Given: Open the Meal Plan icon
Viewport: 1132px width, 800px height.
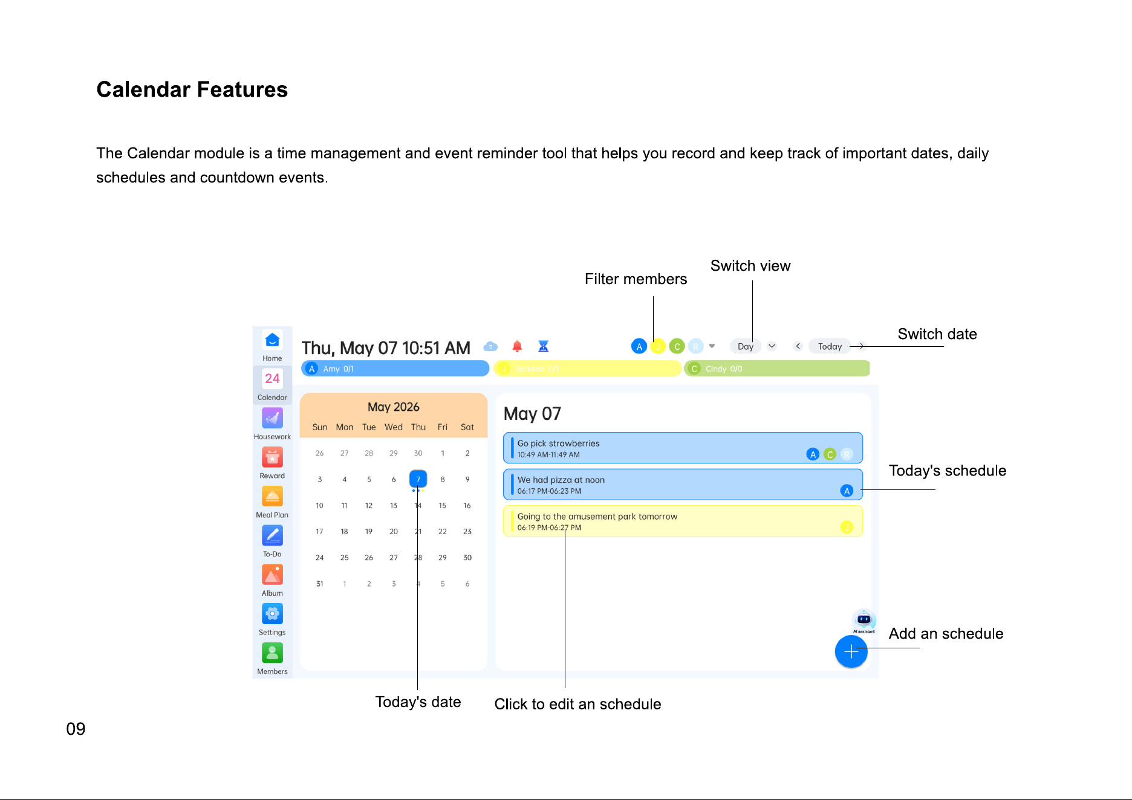Looking at the screenshot, I should tap(272, 497).
